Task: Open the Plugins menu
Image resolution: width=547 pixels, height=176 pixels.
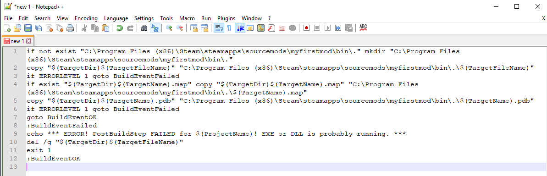Action: 226,18
